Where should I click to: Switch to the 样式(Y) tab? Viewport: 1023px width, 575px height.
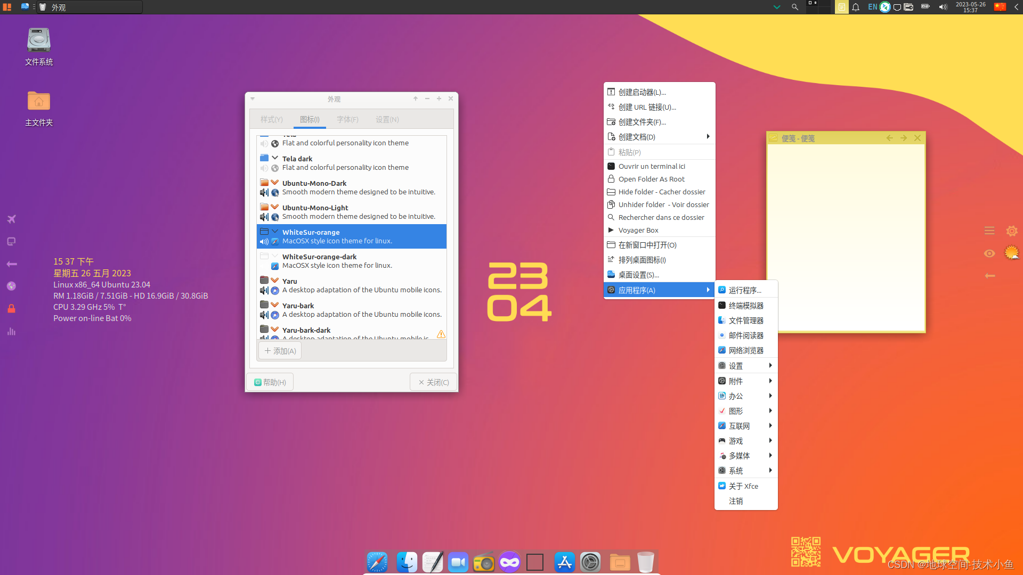pos(272,119)
